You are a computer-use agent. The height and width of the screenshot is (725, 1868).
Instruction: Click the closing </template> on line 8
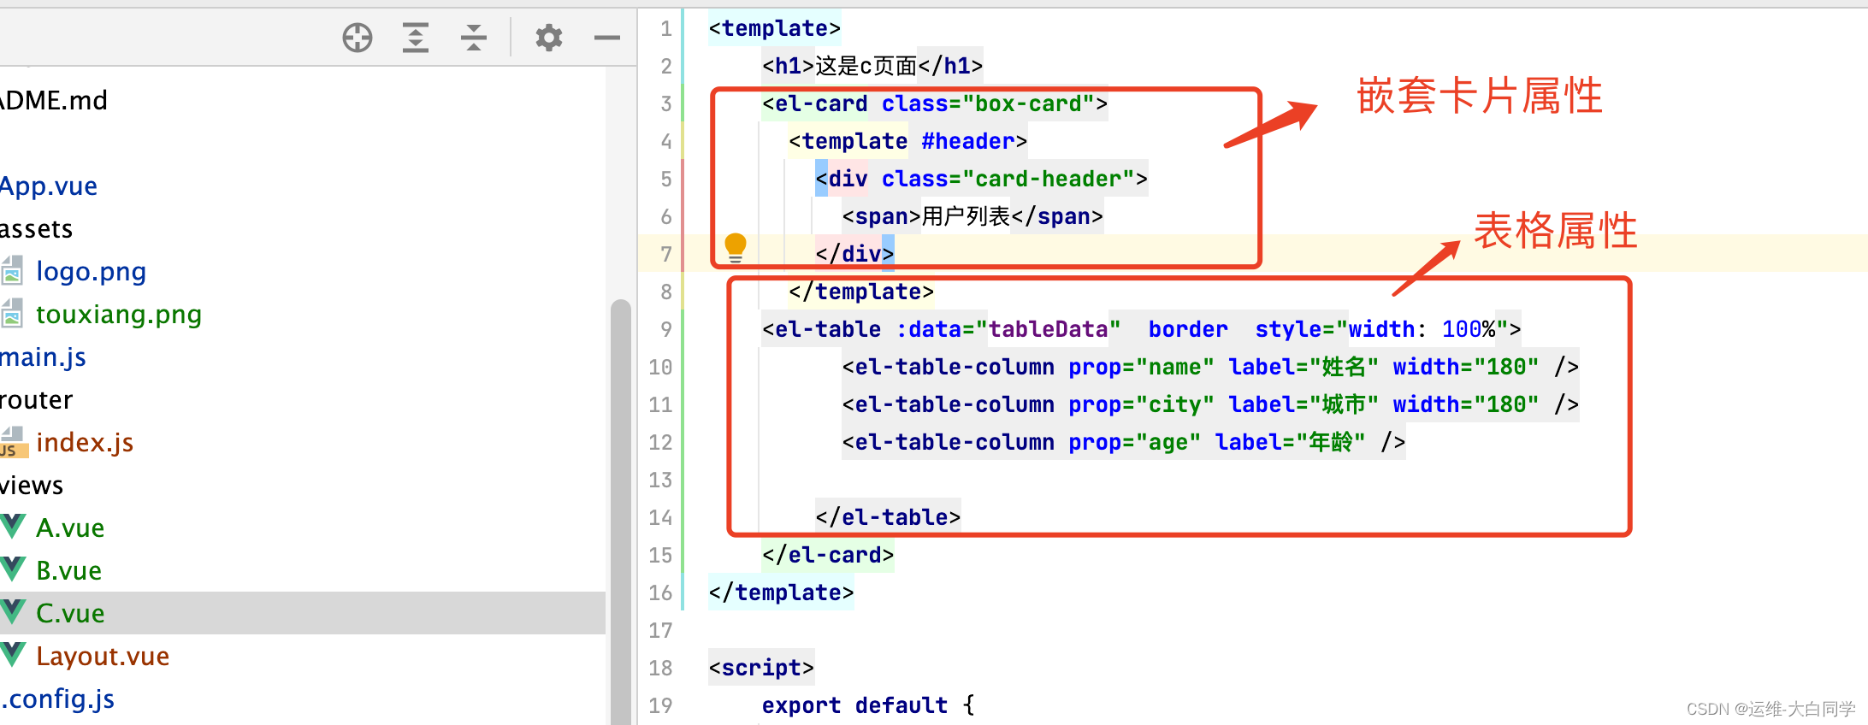pyautogui.click(x=861, y=292)
